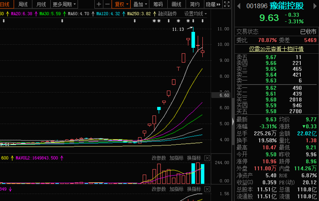Go to previous stock with left arrow
Image resolution: width=319 pixels, height=201 pixels.
pos(239,6)
